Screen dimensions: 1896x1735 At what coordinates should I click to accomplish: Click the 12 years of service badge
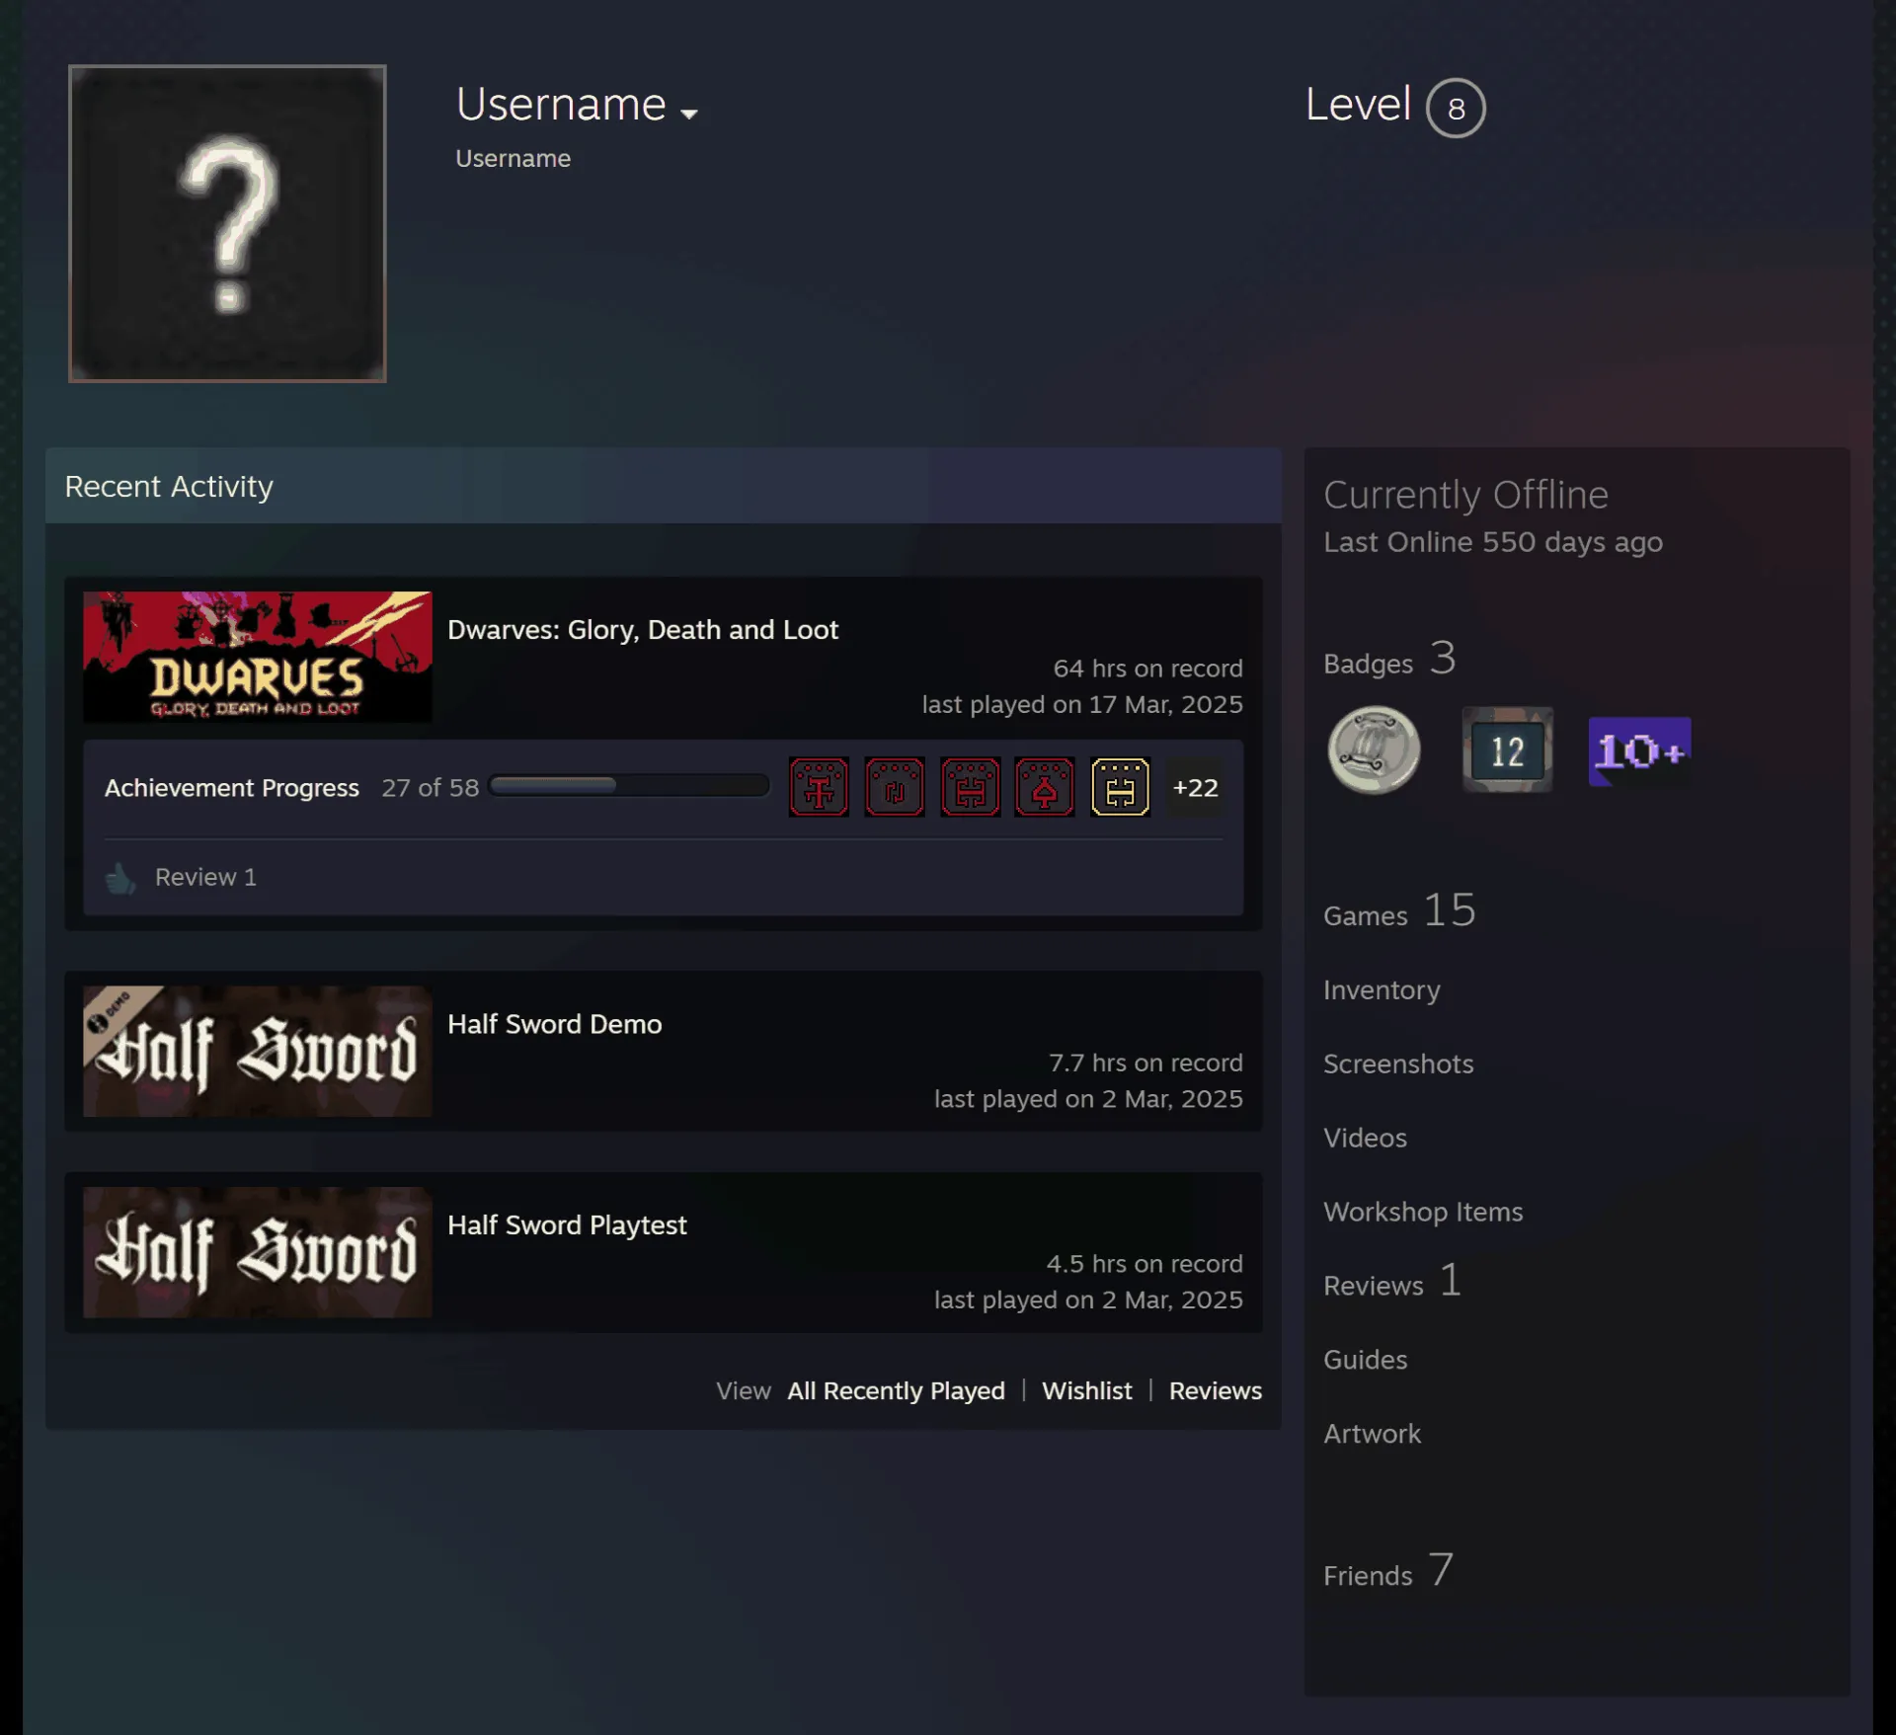(1507, 749)
